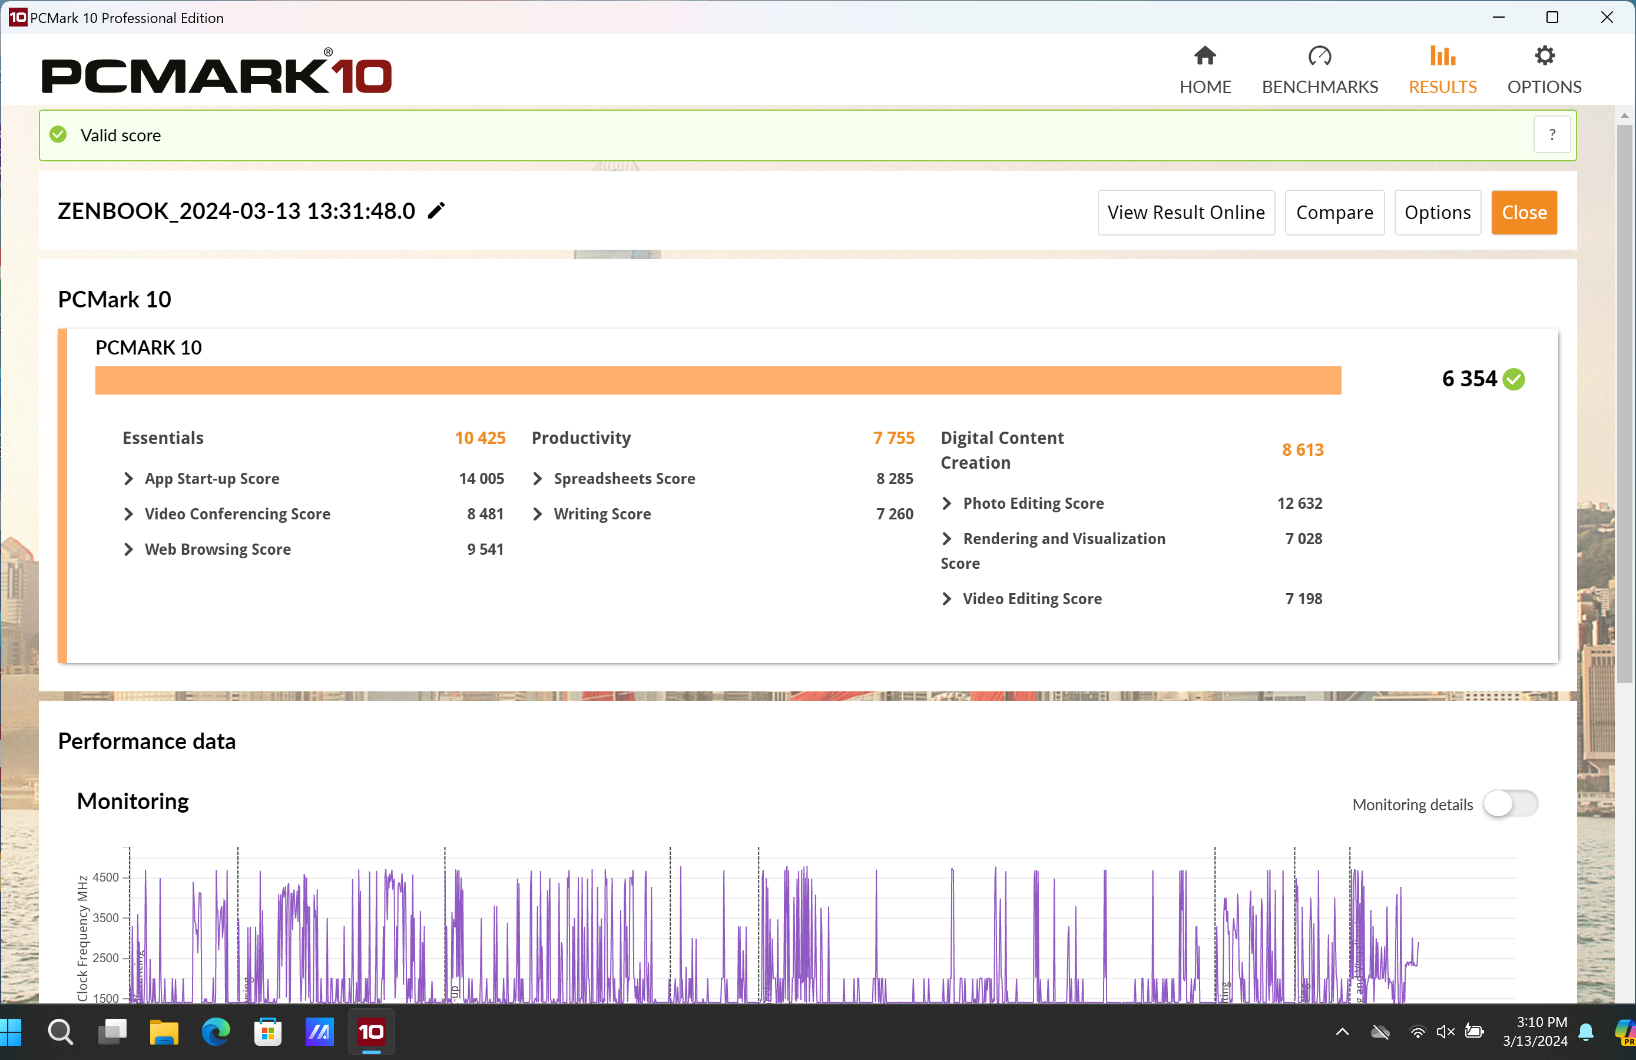Click the pencil icon to rename result
The height and width of the screenshot is (1060, 1636).
coord(436,210)
